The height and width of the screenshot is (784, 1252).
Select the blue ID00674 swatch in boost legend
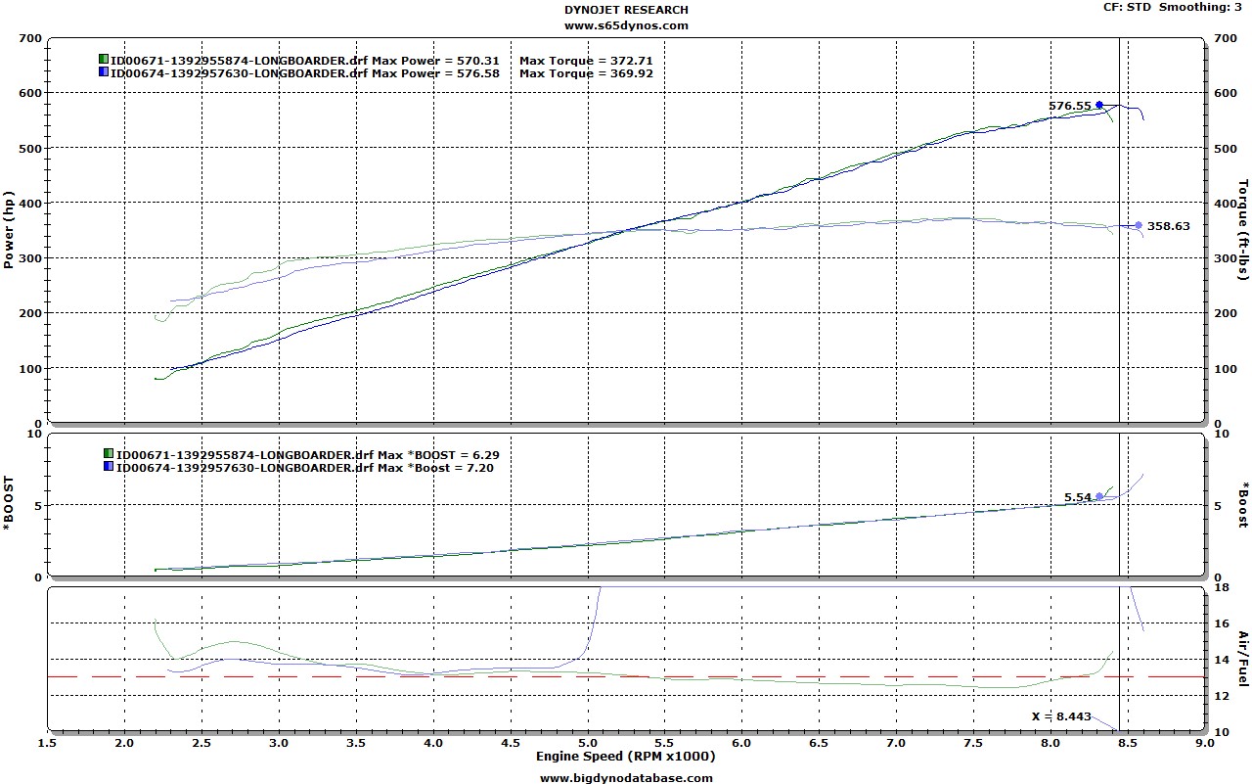pyautogui.click(x=109, y=467)
